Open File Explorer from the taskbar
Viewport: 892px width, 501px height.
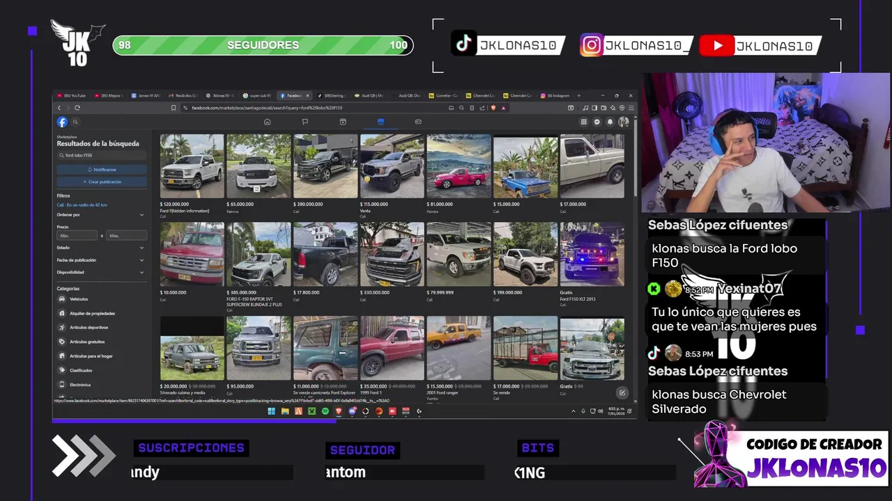pos(285,411)
